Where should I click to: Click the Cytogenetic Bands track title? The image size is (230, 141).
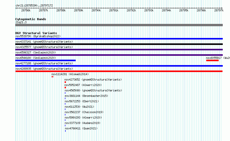(x=31, y=19)
